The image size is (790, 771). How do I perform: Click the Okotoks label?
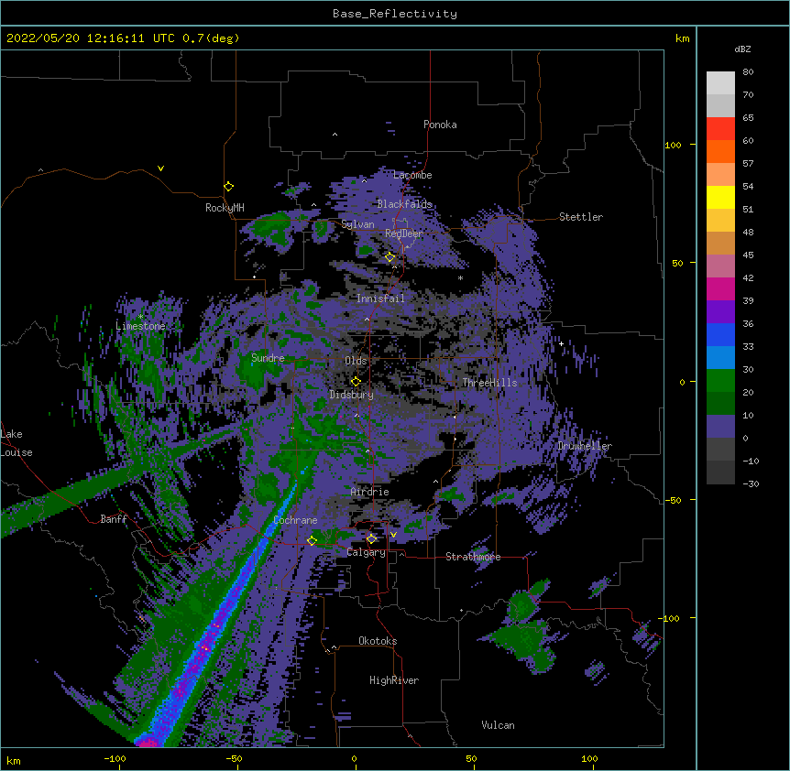pos(378,641)
